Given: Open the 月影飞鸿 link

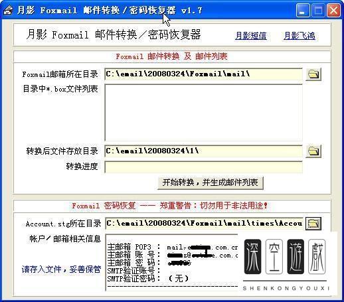Looking at the screenshot, I should pyautogui.click(x=300, y=36).
